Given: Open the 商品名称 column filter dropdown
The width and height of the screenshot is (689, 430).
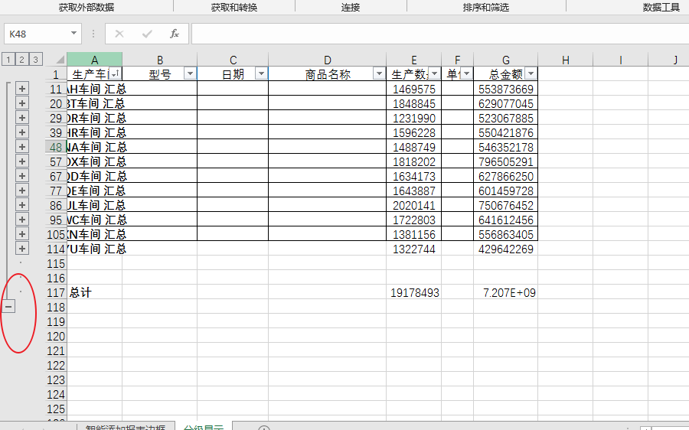Looking at the screenshot, I should point(379,73).
